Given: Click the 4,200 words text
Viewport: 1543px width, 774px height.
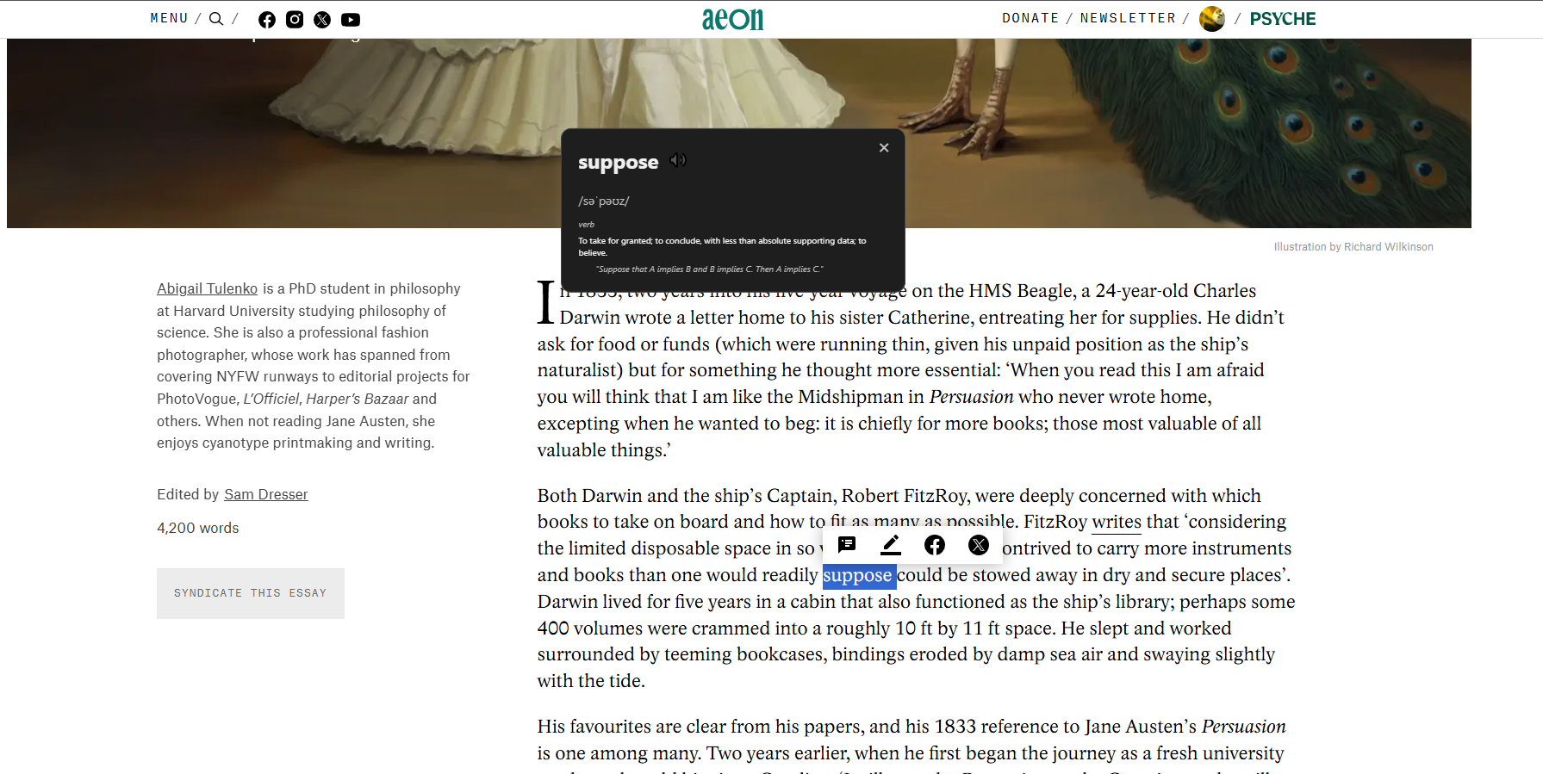Looking at the screenshot, I should click(198, 528).
